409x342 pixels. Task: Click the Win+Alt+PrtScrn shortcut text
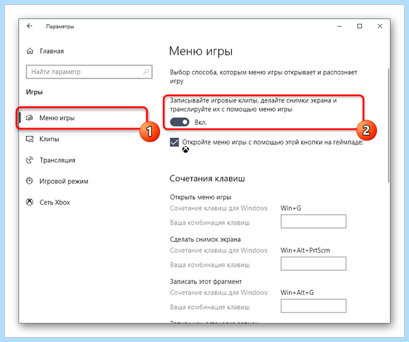[x=305, y=251]
